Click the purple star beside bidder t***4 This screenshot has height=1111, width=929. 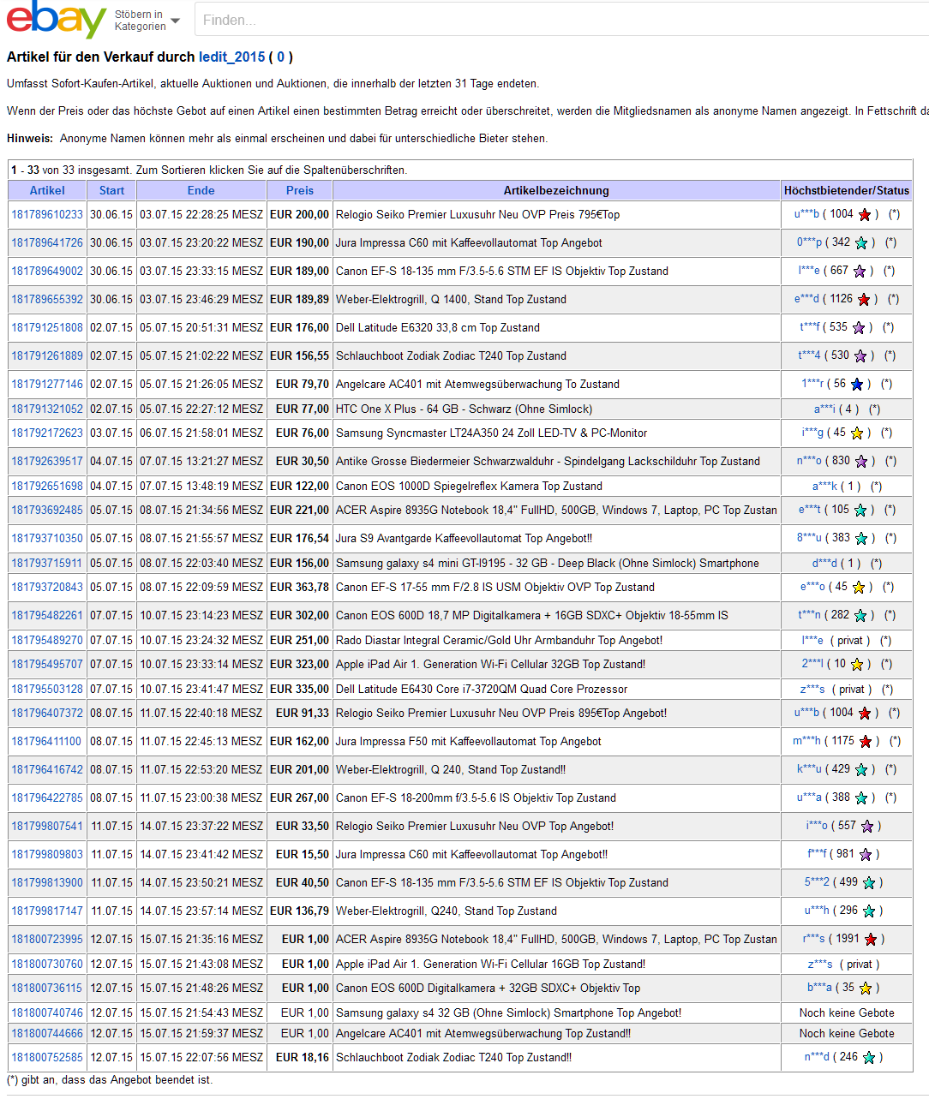pos(860,356)
